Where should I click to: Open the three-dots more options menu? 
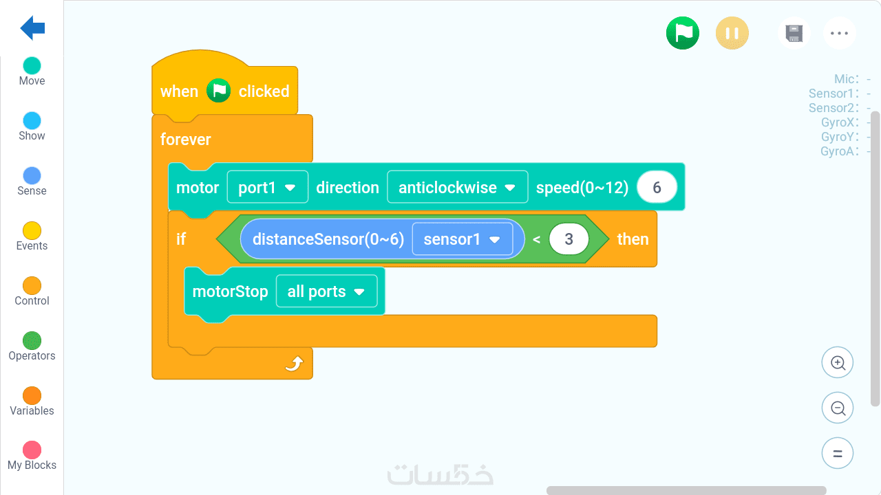[839, 33]
